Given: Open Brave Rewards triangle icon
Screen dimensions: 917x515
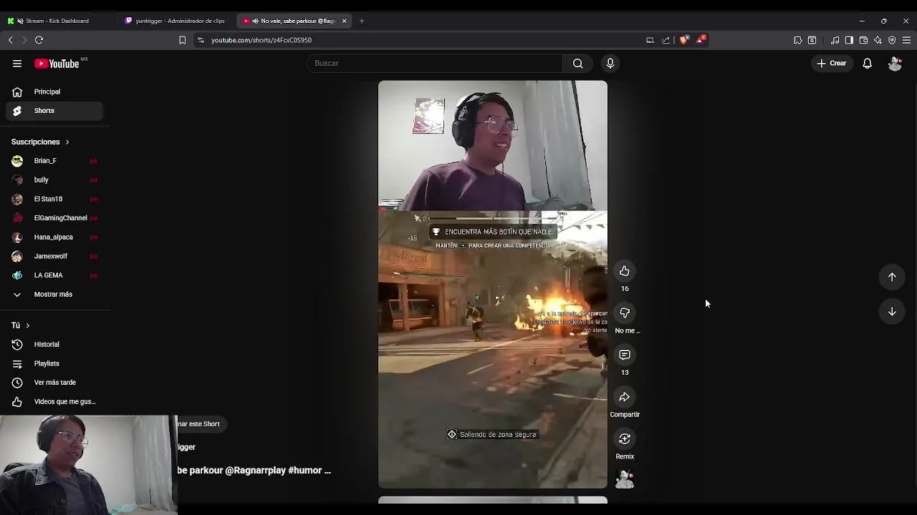Looking at the screenshot, I should [x=701, y=39].
